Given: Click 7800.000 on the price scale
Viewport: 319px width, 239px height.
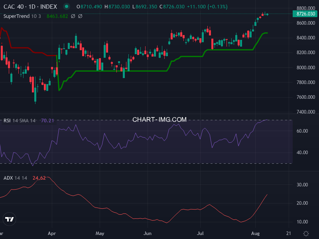Looking at the screenshot, I should [x=306, y=82].
